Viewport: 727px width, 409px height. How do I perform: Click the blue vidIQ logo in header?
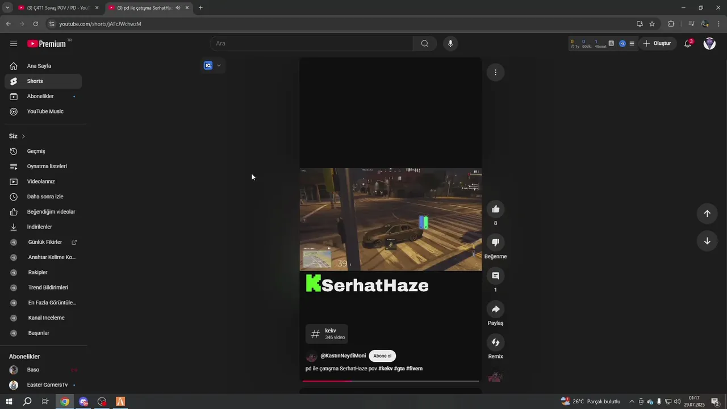pyautogui.click(x=622, y=44)
